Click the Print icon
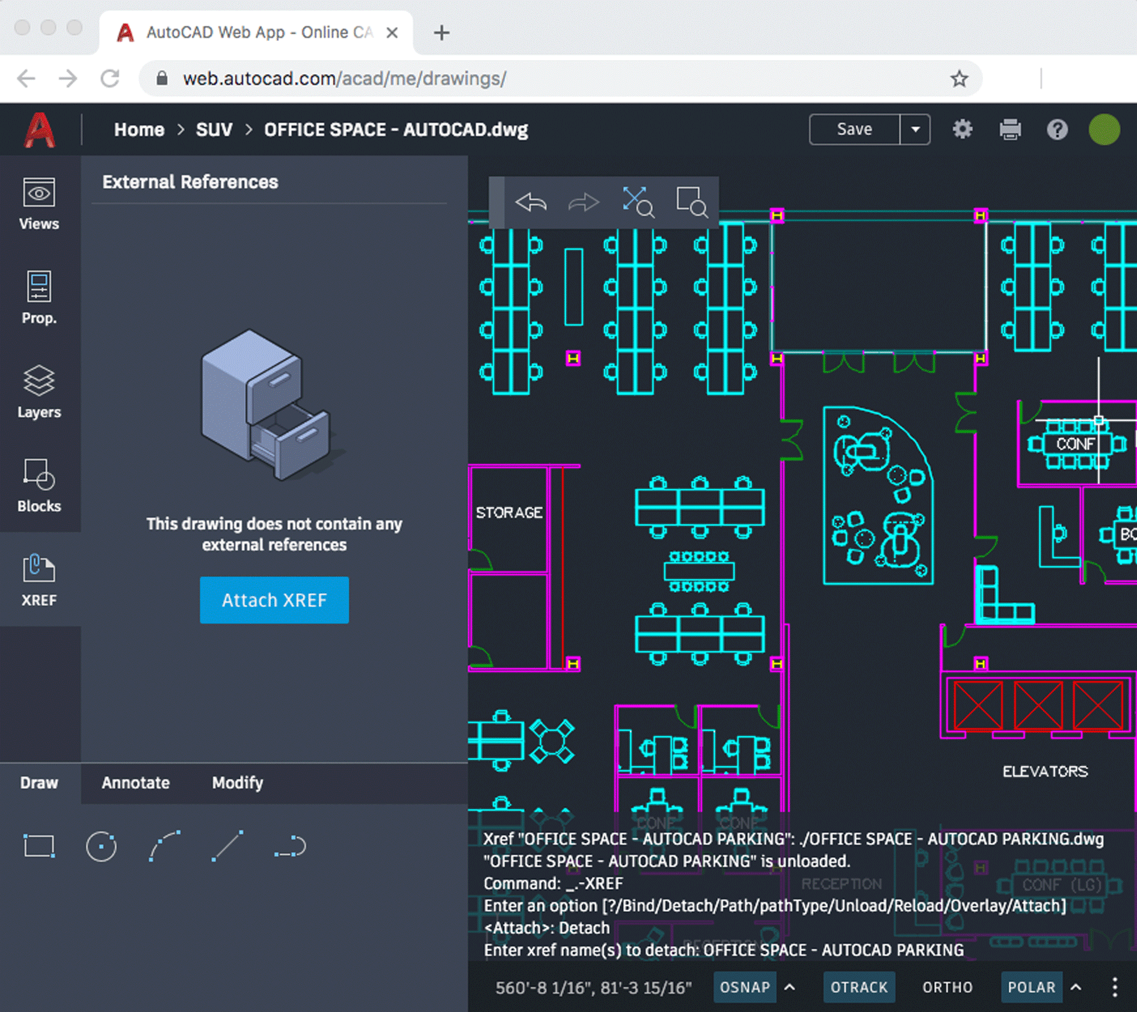This screenshot has height=1012, width=1137. click(1010, 129)
